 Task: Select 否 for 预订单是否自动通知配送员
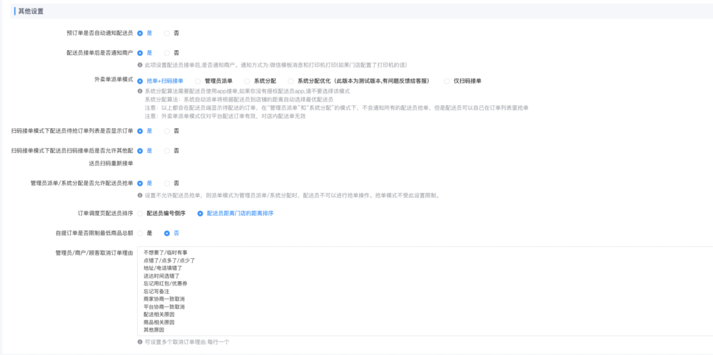pyautogui.click(x=167, y=33)
